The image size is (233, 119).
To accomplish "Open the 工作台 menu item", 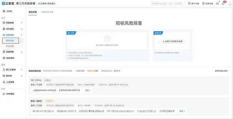I will coord(9,11).
